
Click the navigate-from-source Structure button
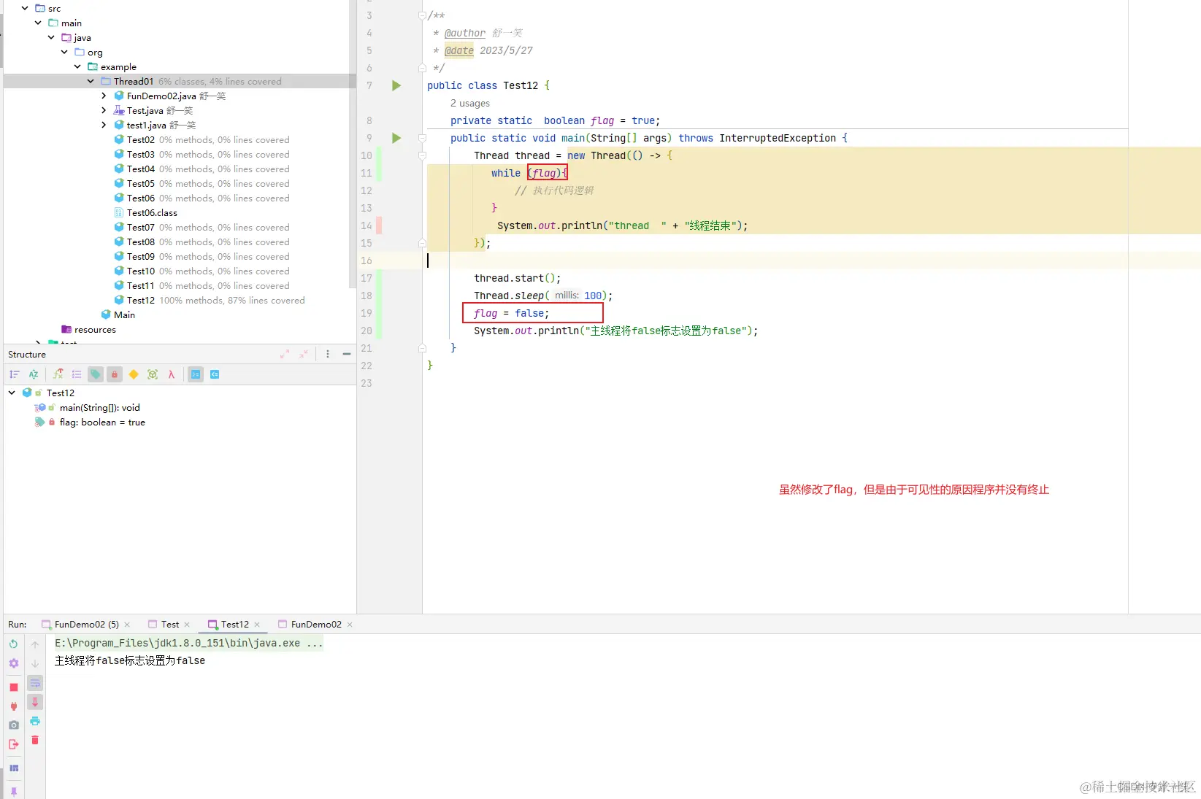215,374
